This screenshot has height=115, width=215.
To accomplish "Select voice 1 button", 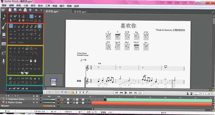I will tap(73, 92).
